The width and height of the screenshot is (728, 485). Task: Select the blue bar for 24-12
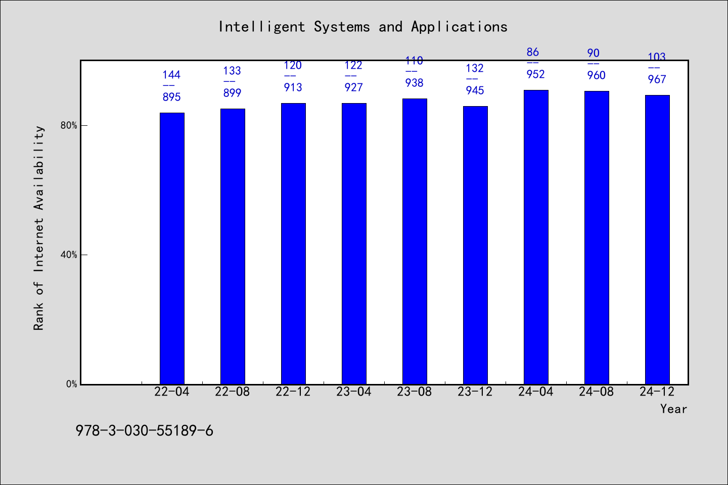point(657,239)
